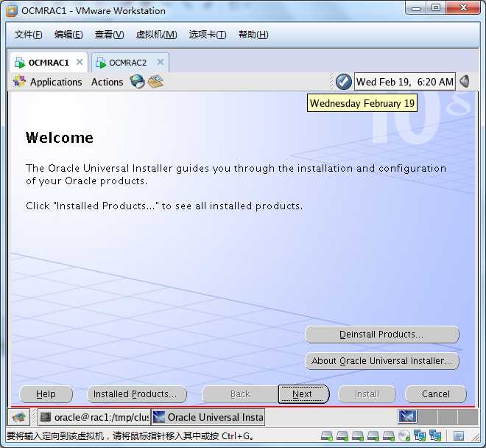Screen dimensions: 486x448
Task: Open the clock showing Wed Feb 19
Action: pyautogui.click(x=405, y=82)
